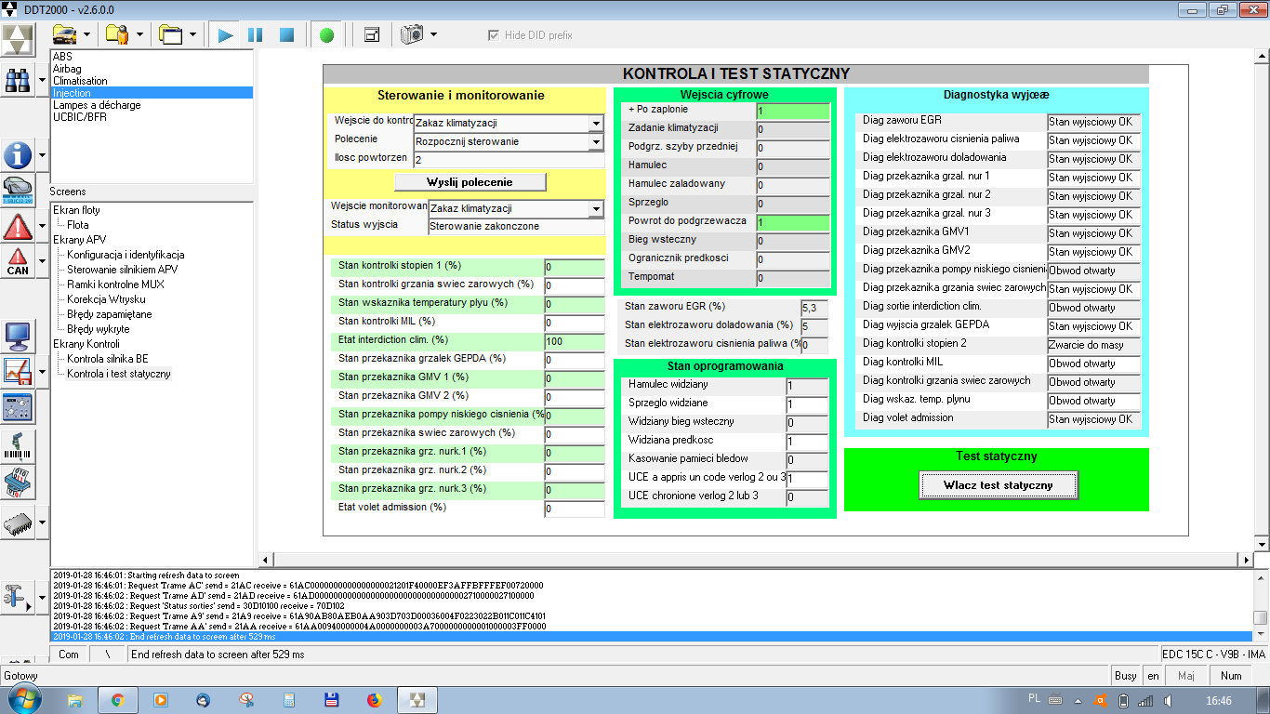Click the window layout toolbar icon

point(372,34)
